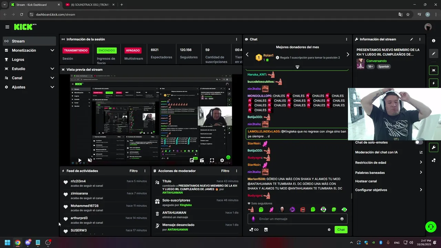Open Chrome from the taskbar
Image resolution: width=441 pixels, height=248 pixels.
[x=18, y=242]
